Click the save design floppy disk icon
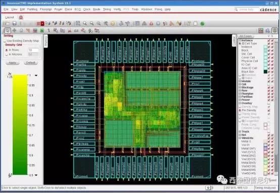The width and height of the screenshot is (280, 193). point(15,23)
